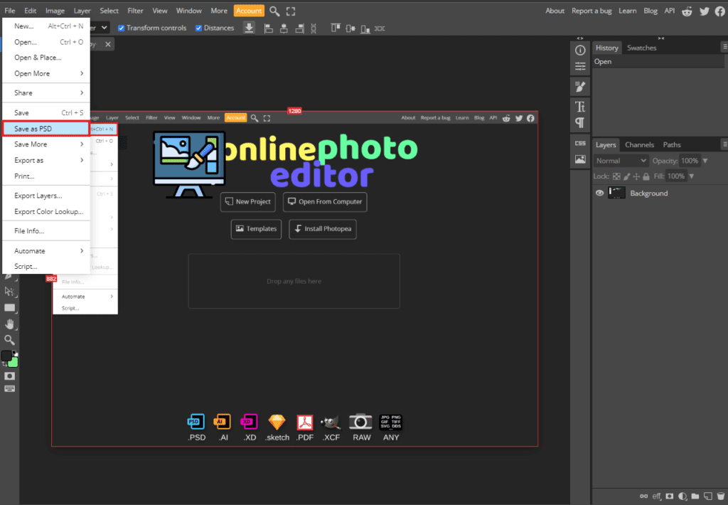Switch to the Channels tab
The image size is (728, 505).
tap(639, 145)
